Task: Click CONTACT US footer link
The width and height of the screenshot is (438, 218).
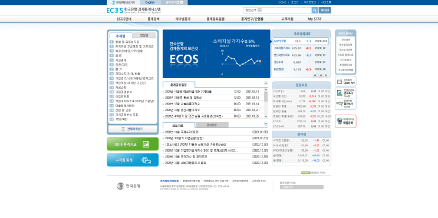Action: pos(259,181)
